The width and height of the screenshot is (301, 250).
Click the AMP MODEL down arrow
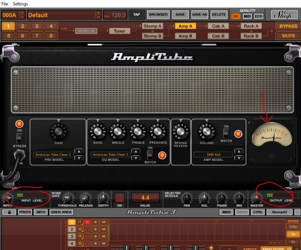[239, 158]
